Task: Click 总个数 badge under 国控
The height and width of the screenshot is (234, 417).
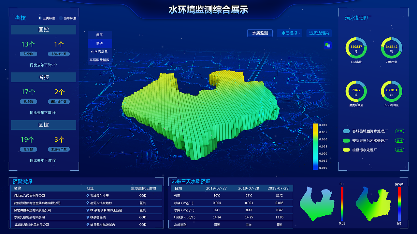Action: 28,54
